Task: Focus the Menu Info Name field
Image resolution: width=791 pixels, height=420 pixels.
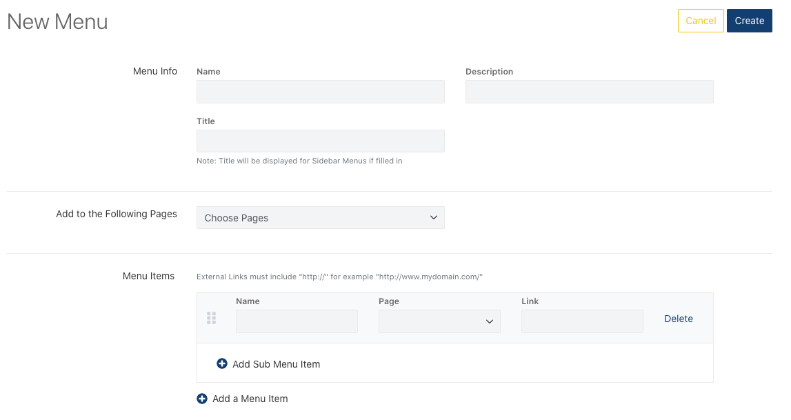Action: click(x=321, y=92)
